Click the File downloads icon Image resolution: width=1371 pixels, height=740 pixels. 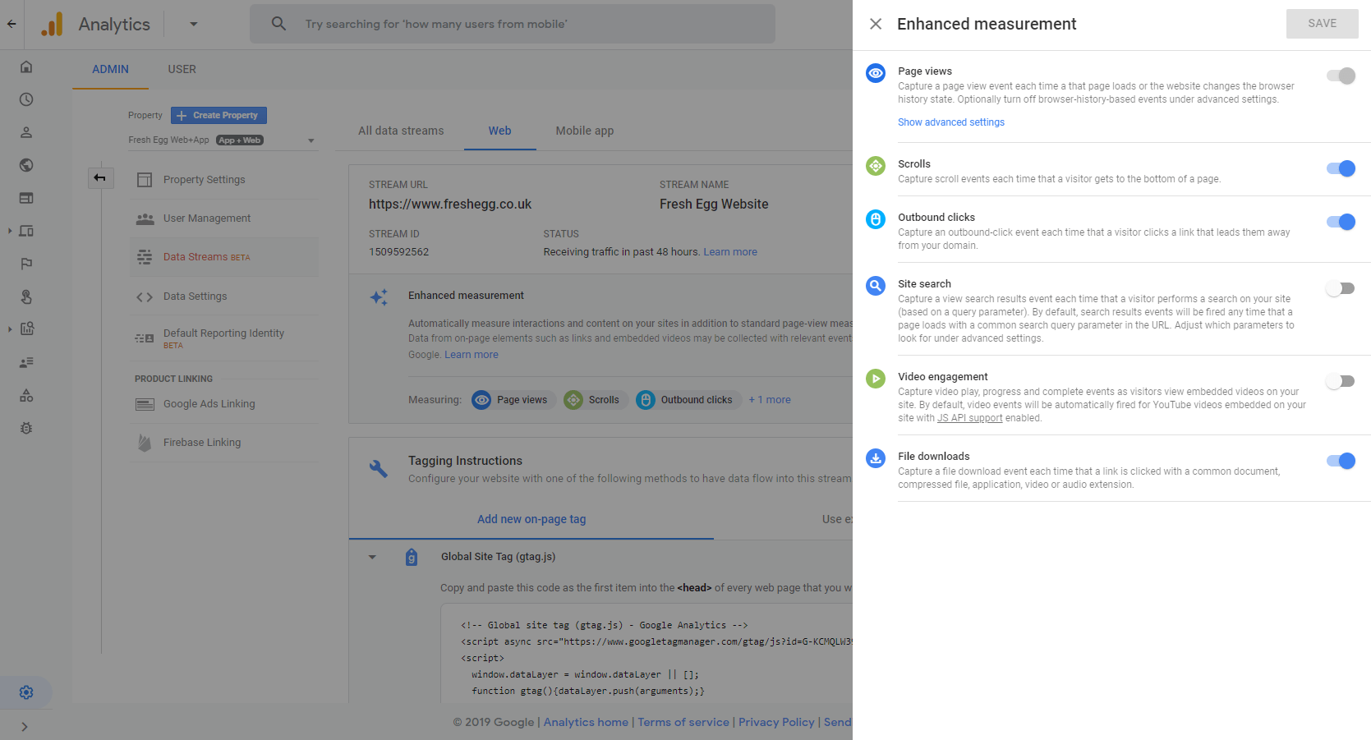876,458
